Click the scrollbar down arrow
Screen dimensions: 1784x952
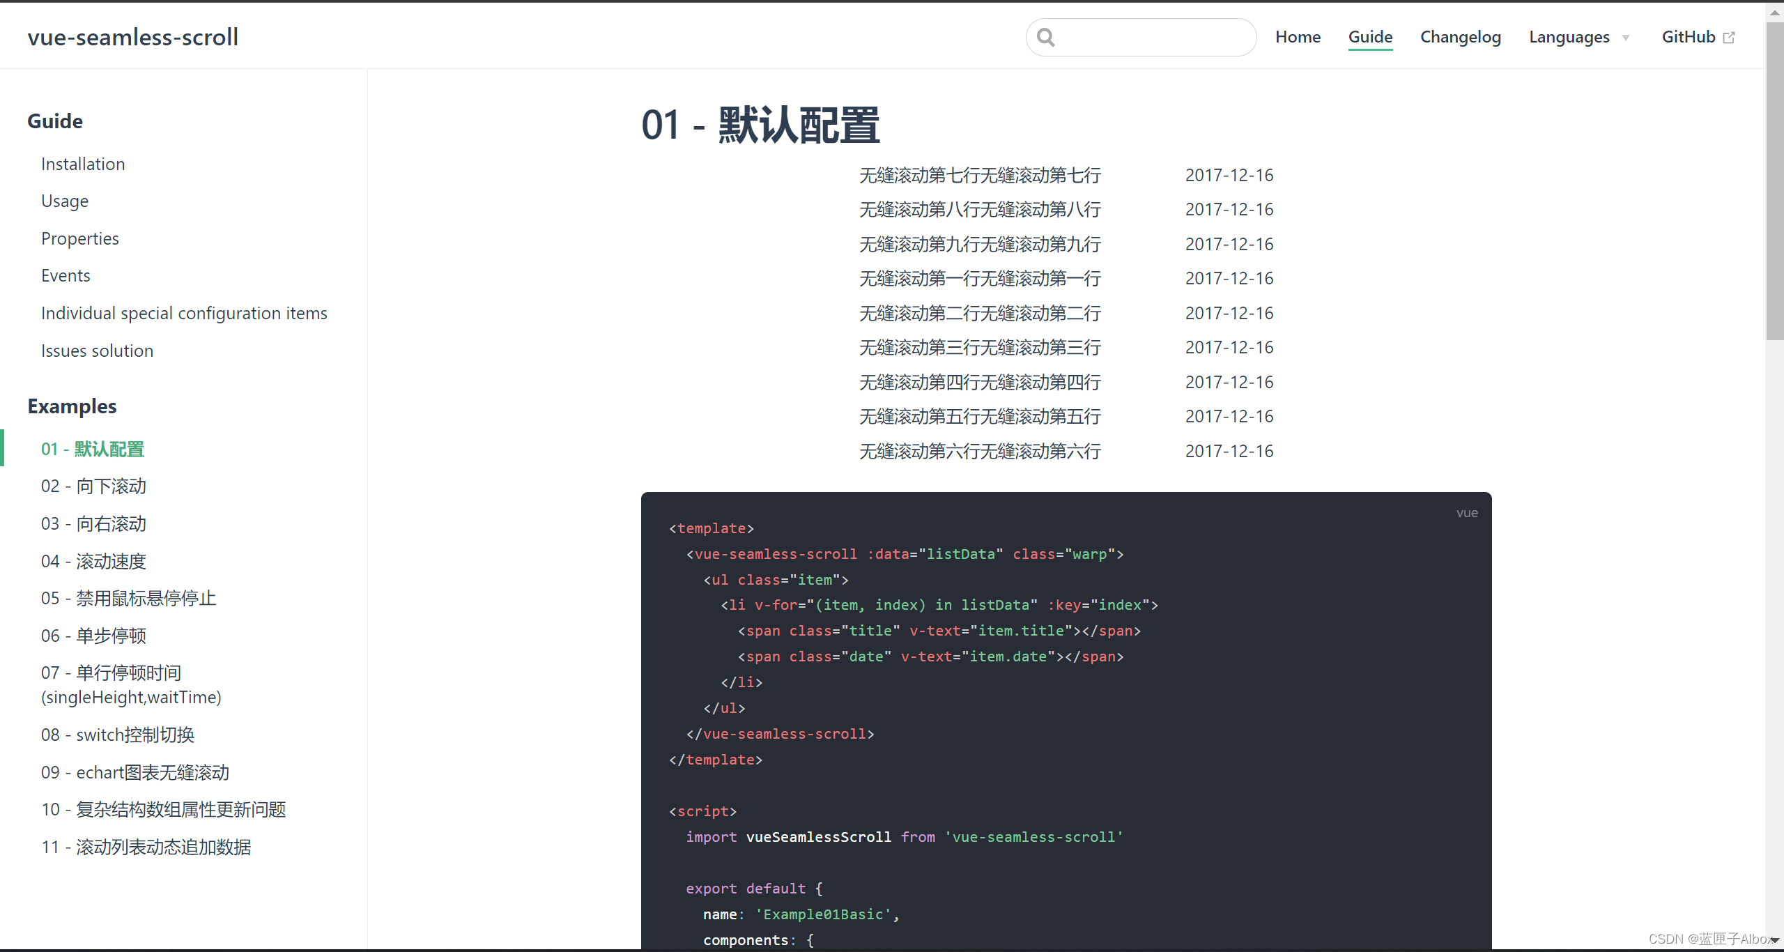[1776, 942]
